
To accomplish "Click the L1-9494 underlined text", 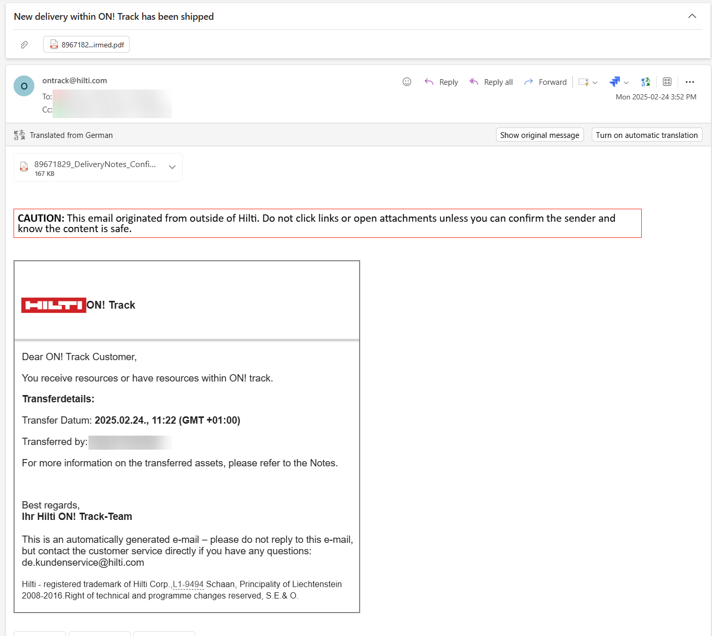I will pos(188,584).
